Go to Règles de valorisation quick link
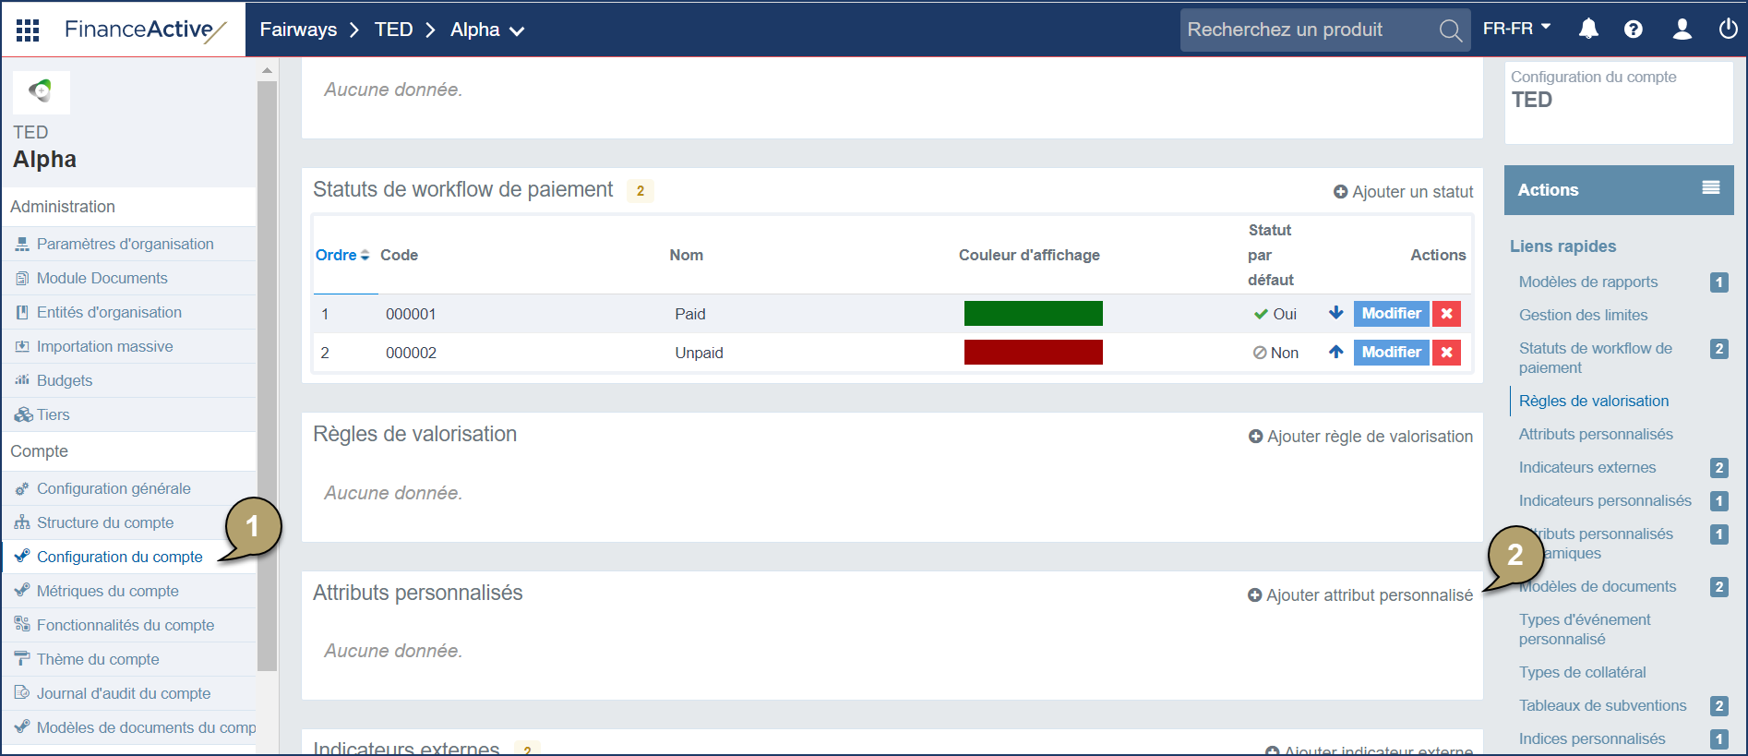This screenshot has width=1748, height=756. click(1593, 401)
